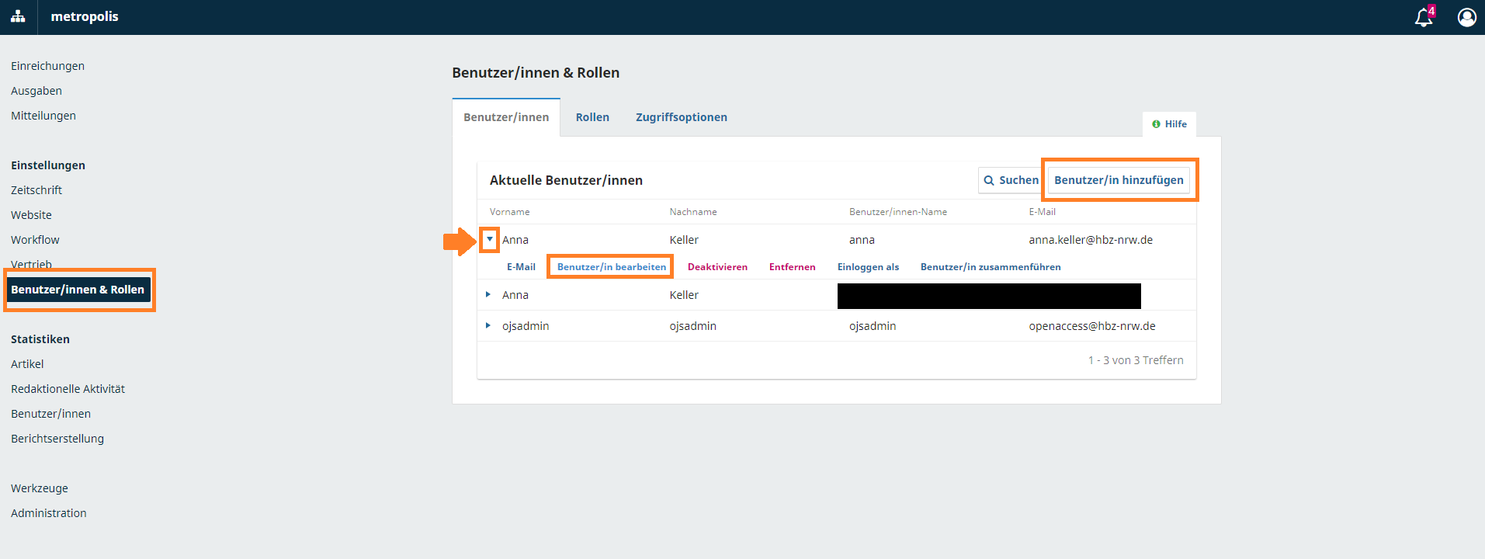Click the green Hilfe info icon
Image resolution: width=1485 pixels, height=559 pixels.
(1156, 124)
